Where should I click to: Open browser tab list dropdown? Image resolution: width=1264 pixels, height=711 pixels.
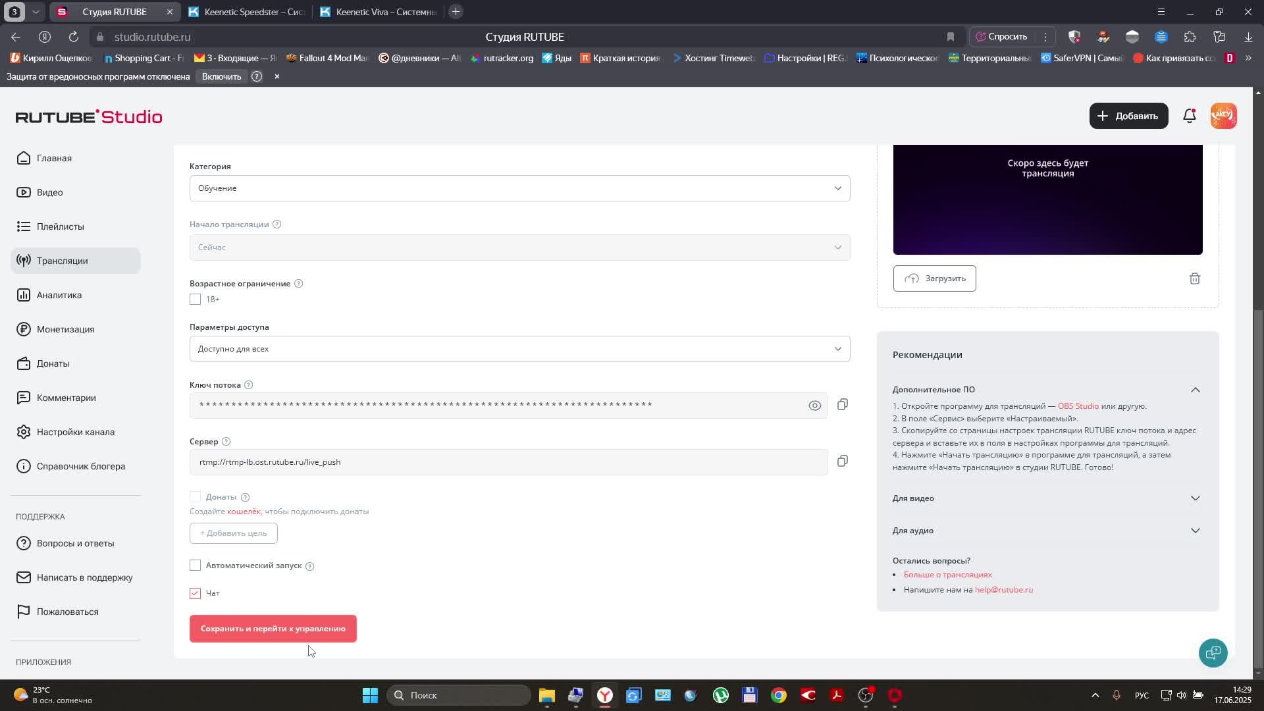(36, 12)
